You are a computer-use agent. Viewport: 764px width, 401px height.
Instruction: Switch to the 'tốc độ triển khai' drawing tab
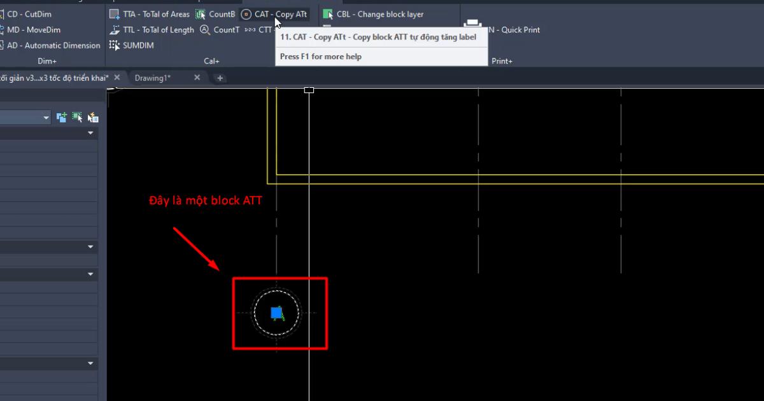55,78
